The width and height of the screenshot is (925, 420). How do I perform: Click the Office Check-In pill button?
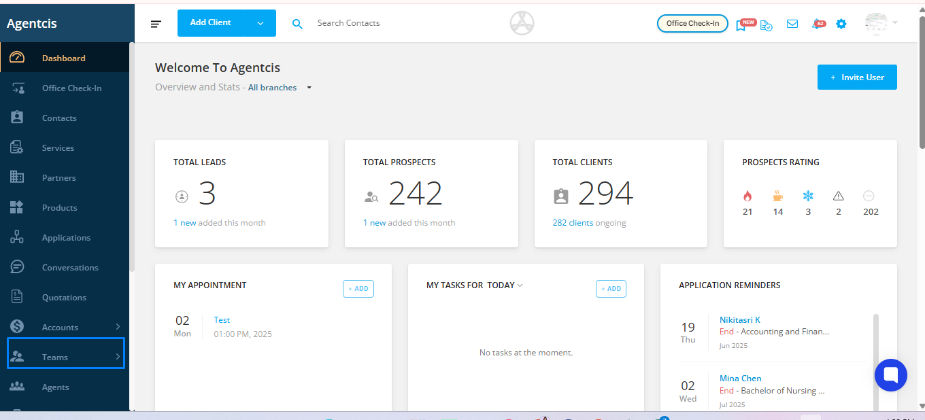pos(692,23)
